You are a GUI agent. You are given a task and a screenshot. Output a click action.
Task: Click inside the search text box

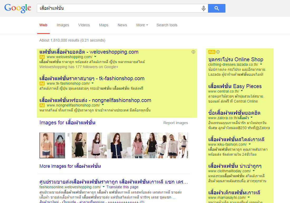(x=119, y=8)
